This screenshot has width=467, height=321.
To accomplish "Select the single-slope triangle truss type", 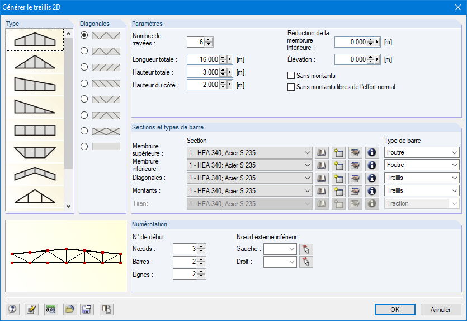I will pyautogui.click(x=35, y=108).
